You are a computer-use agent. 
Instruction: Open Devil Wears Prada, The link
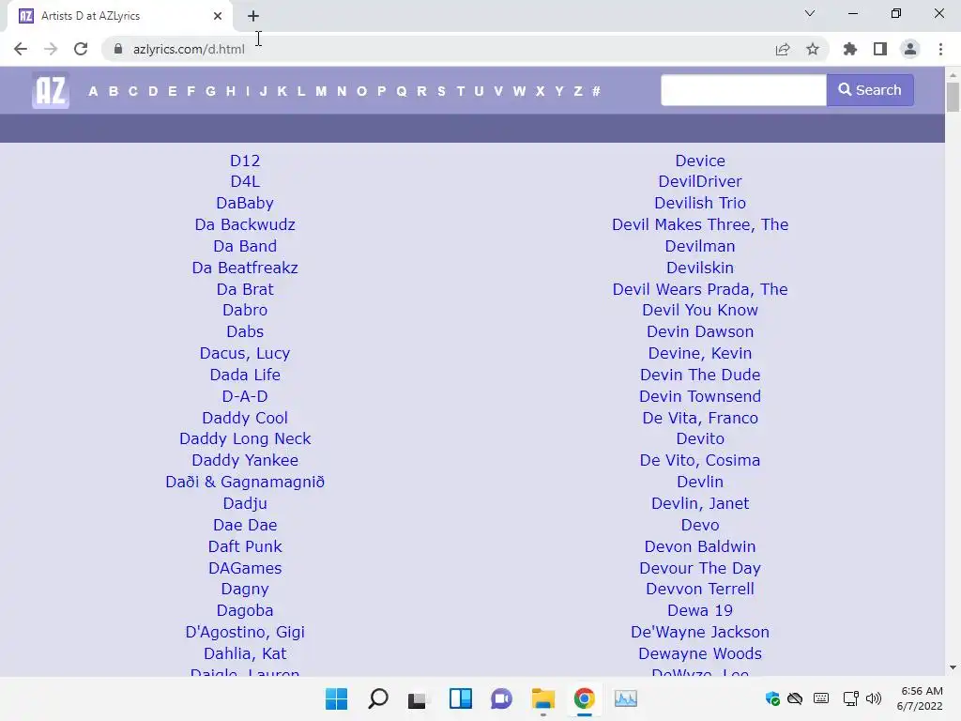700,289
